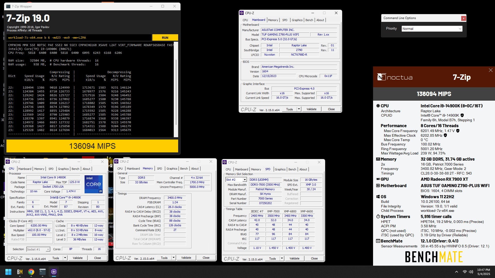The height and width of the screenshot is (278, 495).
Task: Click the CPU chip icon in BenchMate
Action: coord(378,106)
